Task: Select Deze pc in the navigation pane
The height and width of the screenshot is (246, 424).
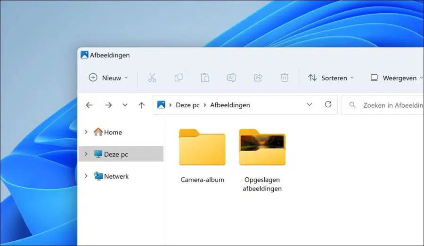Action: click(x=121, y=154)
